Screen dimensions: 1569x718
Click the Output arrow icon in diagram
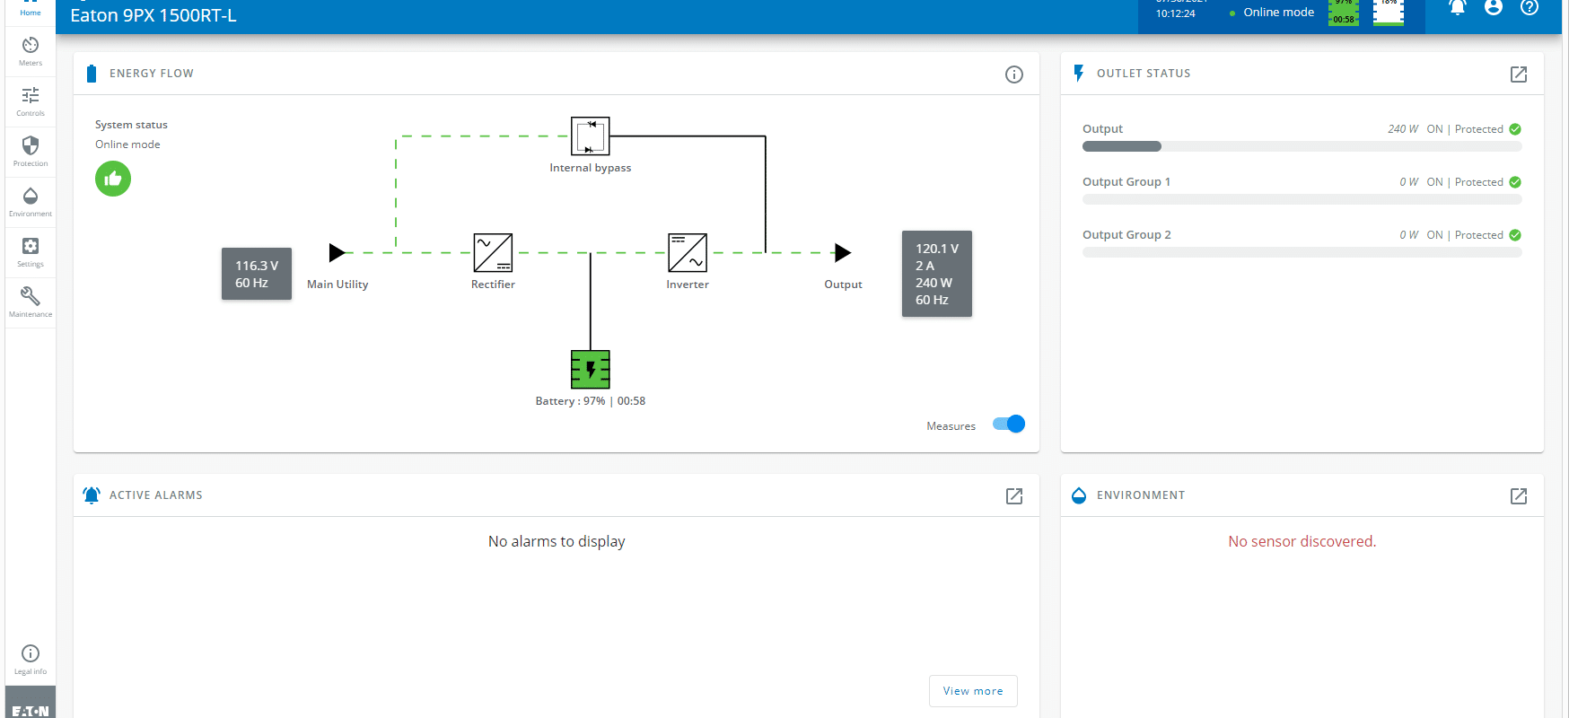843,252
